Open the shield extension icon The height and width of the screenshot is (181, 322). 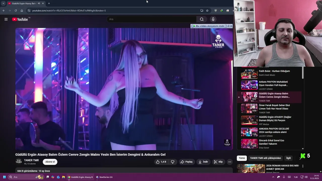(216, 11)
